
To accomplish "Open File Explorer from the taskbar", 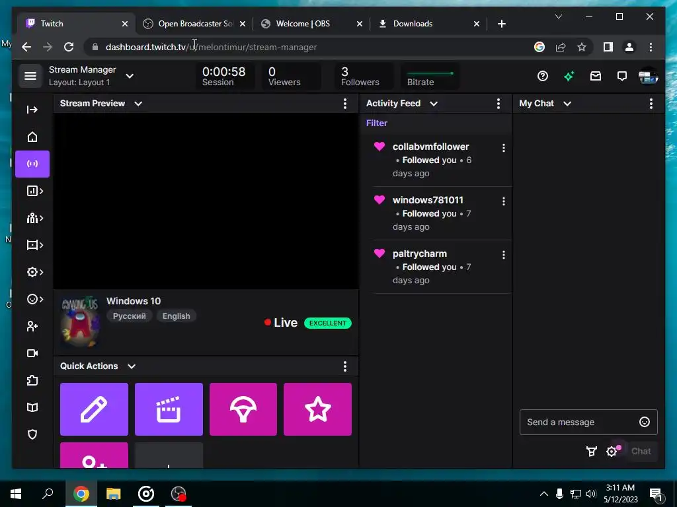I will [x=113, y=494].
